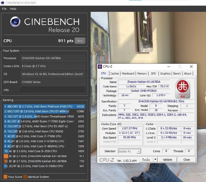Select ranking entry Intel Xeon CPU X5650
The width and height of the screenshot is (206, 182).
44,131
